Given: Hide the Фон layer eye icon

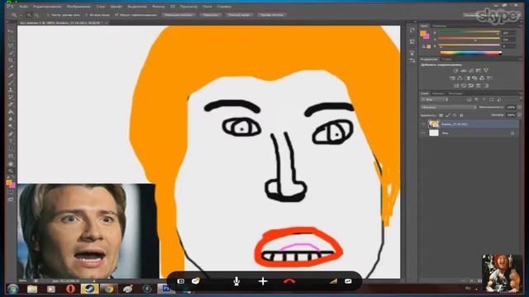Looking at the screenshot, I should tap(423, 133).
